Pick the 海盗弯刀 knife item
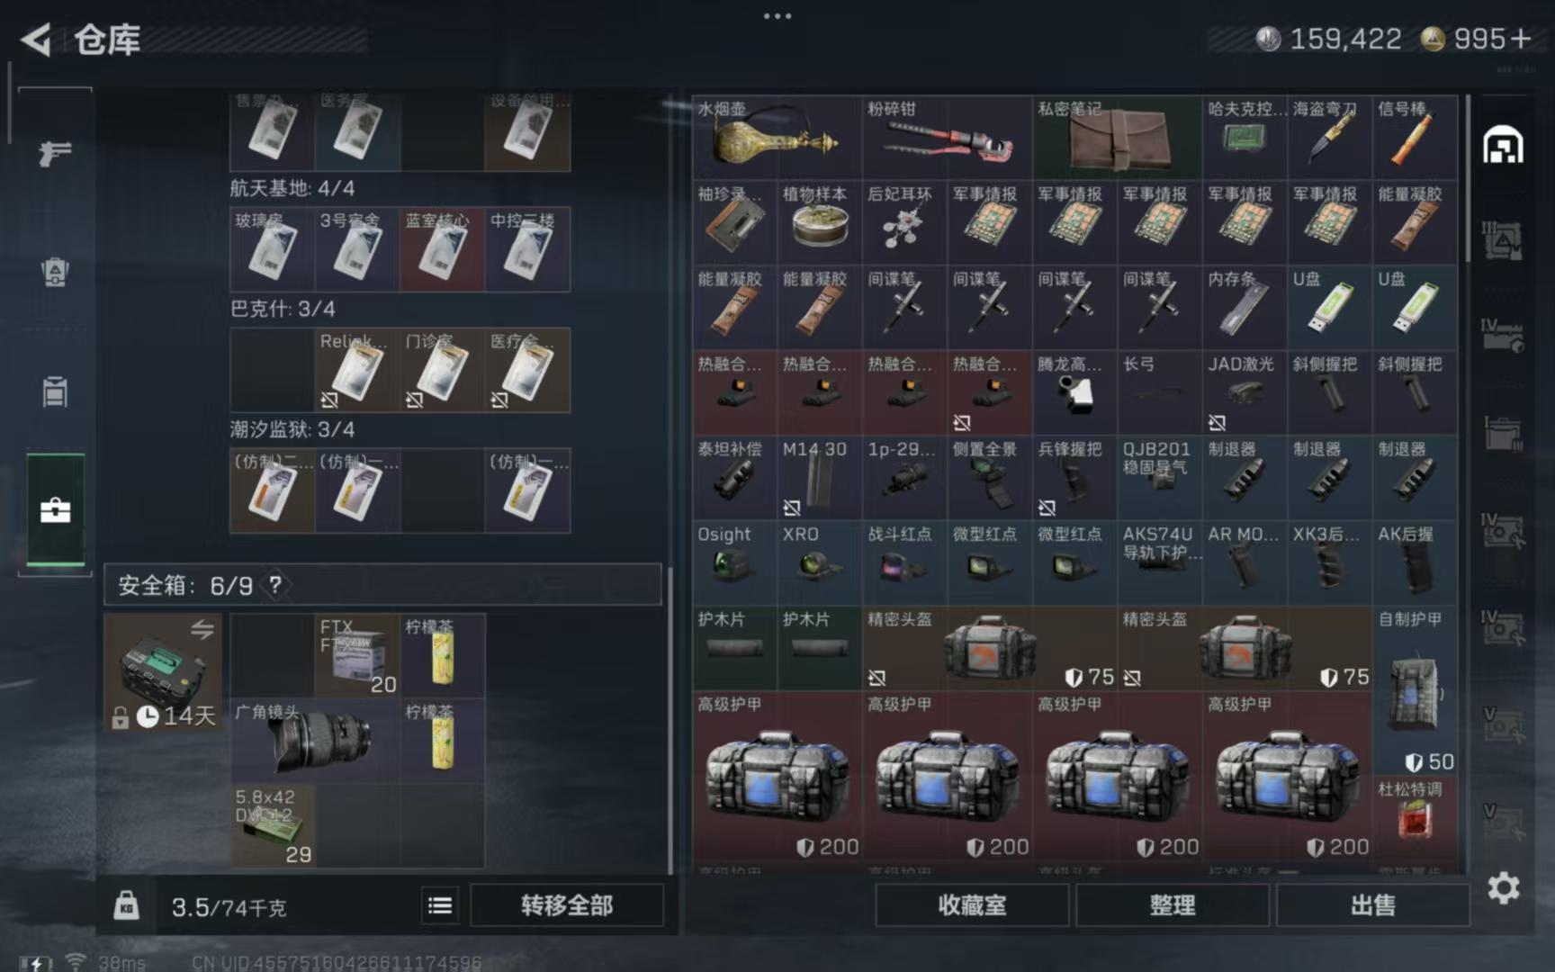 pyautogui.click(x=1329, y=137)
